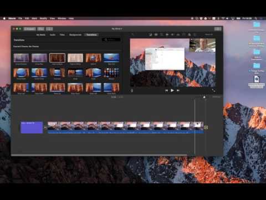Screen dimensions: 266x200
Task: Select the Transitions tab
Action: [91, 34]
